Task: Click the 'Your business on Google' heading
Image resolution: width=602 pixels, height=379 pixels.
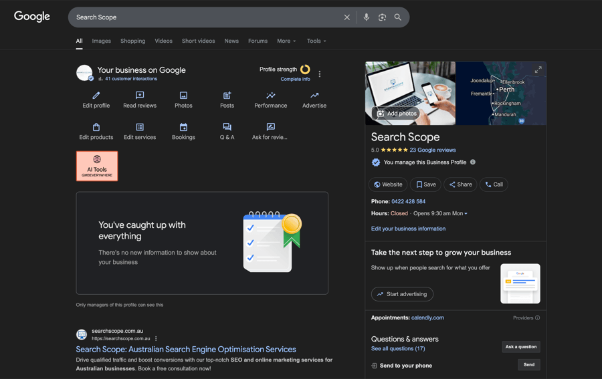Action: [141, 70]
